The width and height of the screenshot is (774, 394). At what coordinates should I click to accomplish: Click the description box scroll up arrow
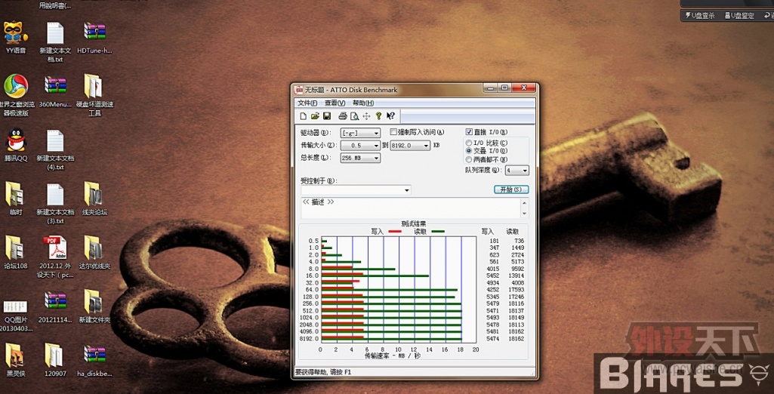click(x=525, y=202)
